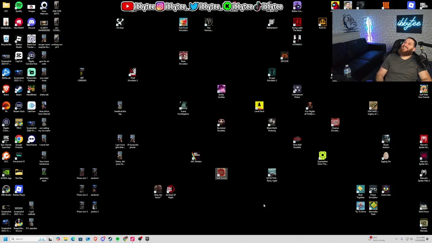Open Cinema Simulator desktop shortcut
432x243 pixels.
[x=335, y=125]
